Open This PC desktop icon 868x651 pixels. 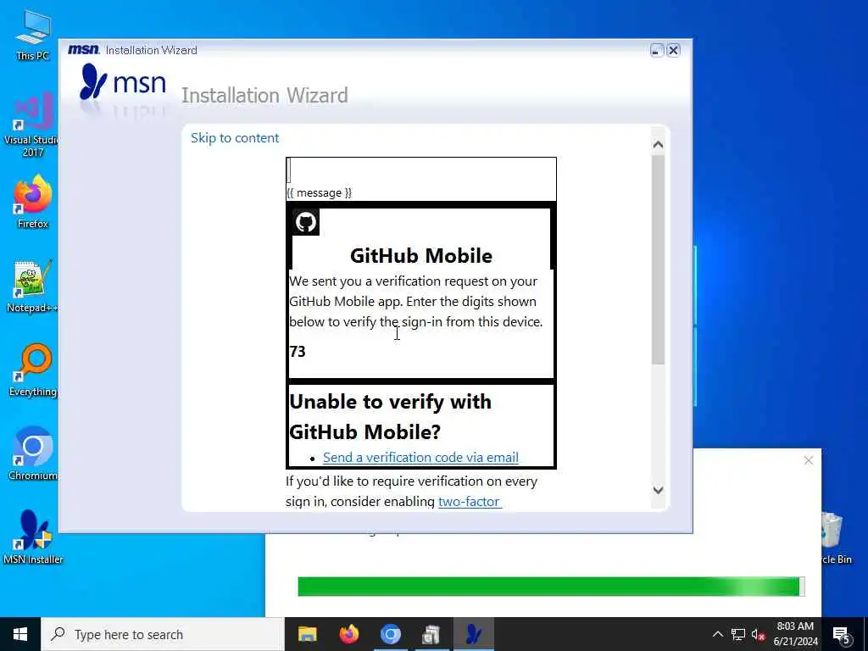pos(32,34)
